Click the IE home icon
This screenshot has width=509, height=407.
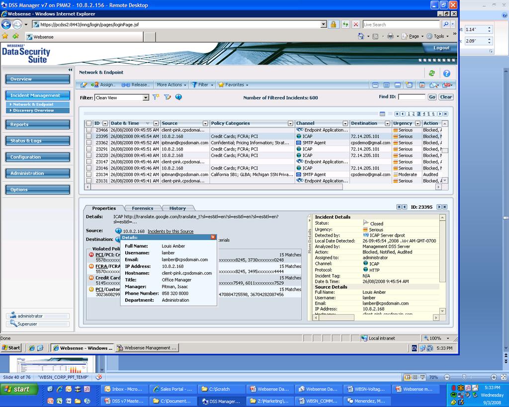[361, 36]
